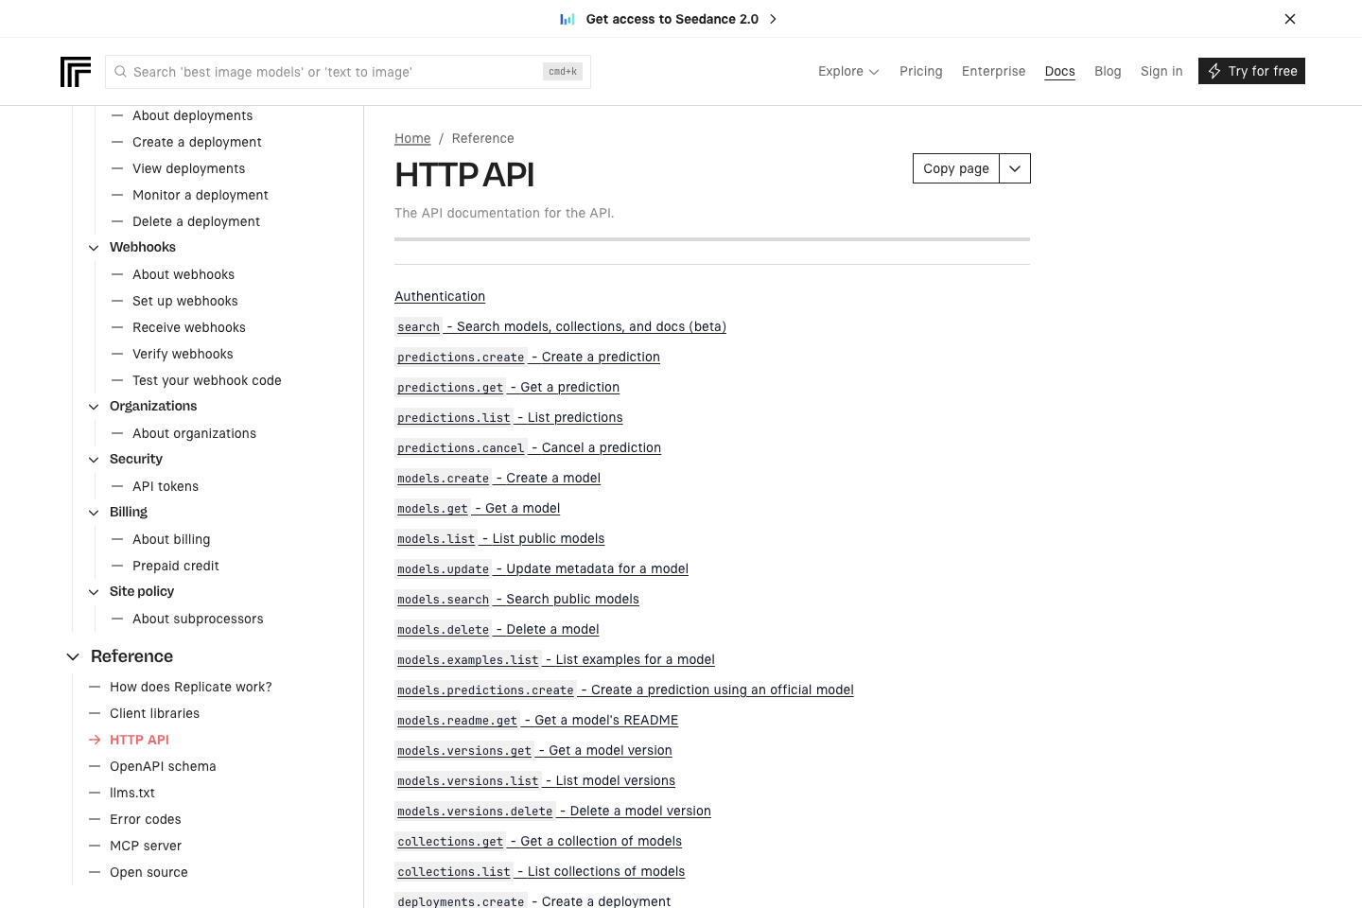This screenshot has width=1362, height=908.
Task: Collapse the Billing section
Action: coord(93,512)
